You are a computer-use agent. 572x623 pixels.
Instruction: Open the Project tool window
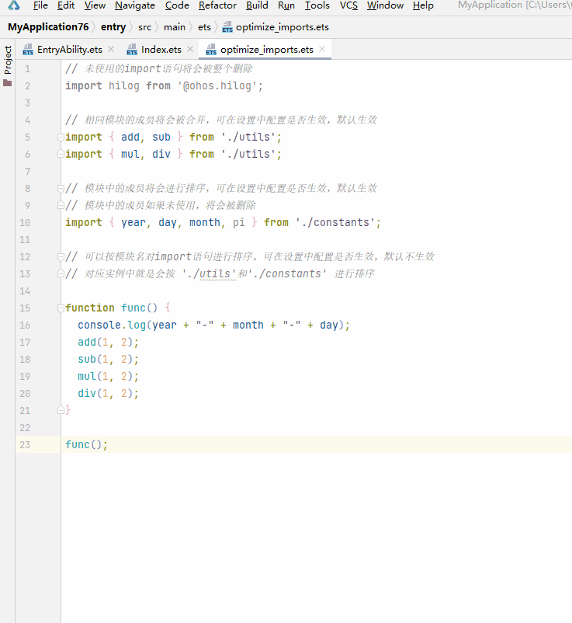8,66
